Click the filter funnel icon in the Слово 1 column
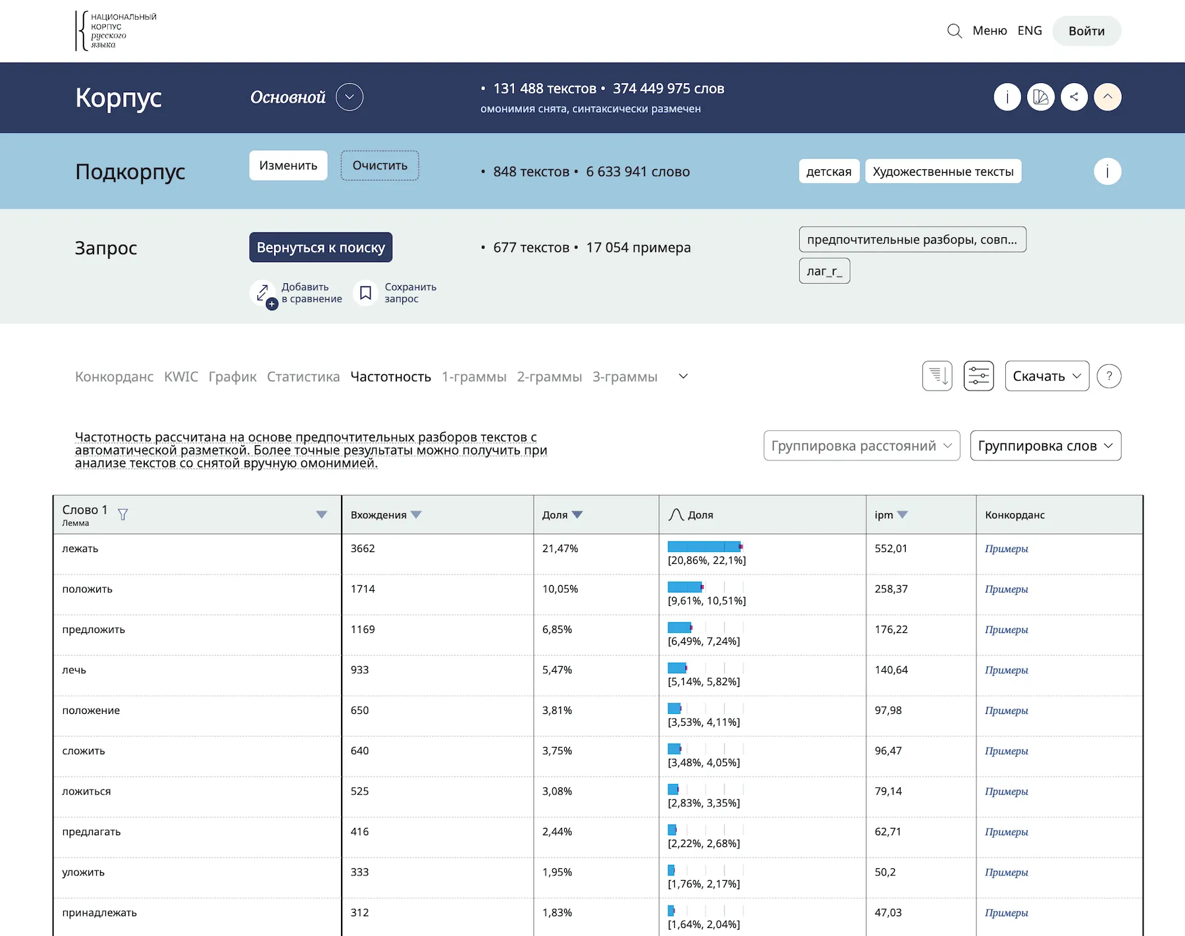The image size is (1185, 936). 122,514
